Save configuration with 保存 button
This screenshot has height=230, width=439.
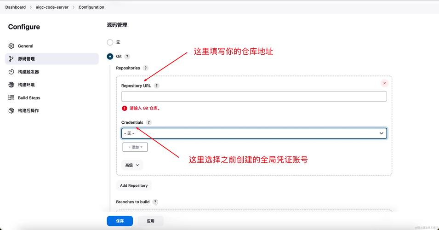point(120,221)
